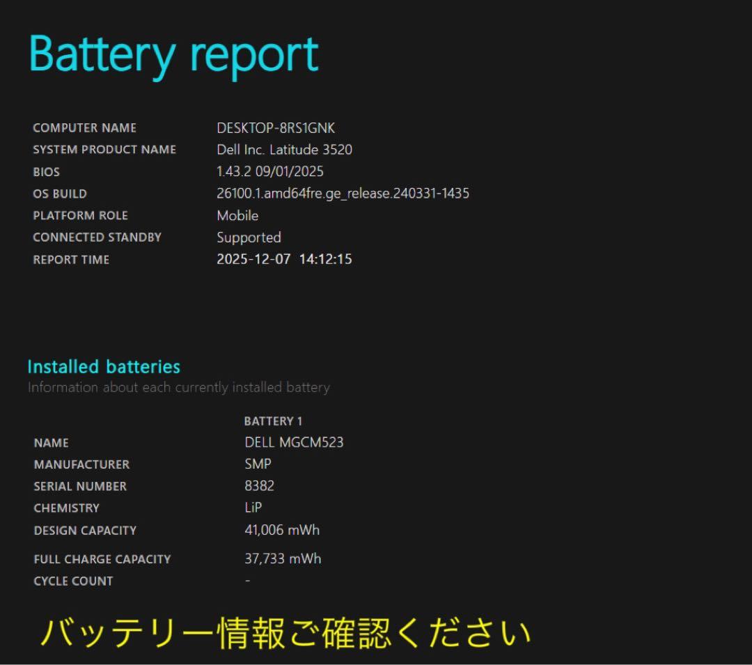Click the serial number 8382

click(x=259, y=485)
